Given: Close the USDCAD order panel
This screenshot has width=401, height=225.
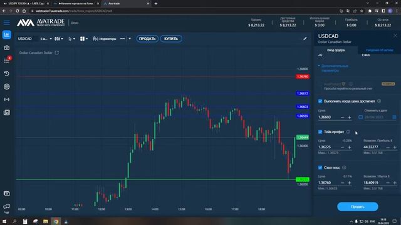Looking at the screenshot, I should click(395, 36).
